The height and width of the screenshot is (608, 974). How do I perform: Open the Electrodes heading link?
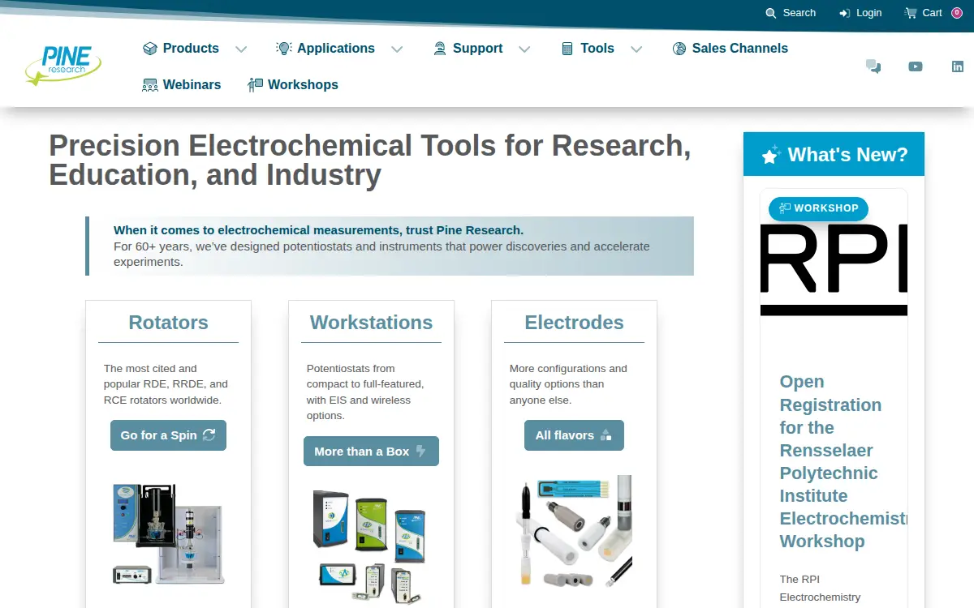(574, 323)
